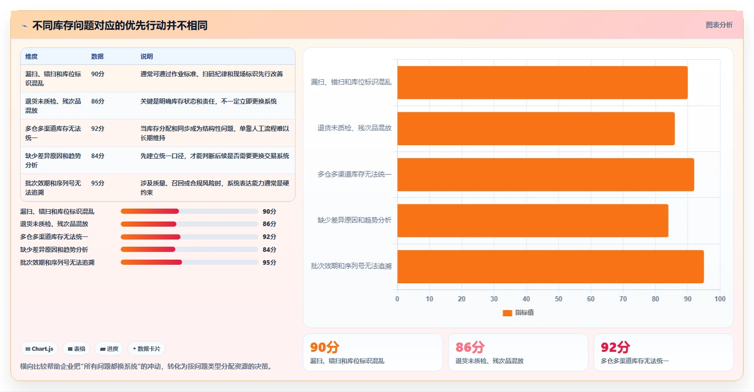754x392 pixels.
Task: Click the 数据 table column header
Action: pyautogui.click(x=97, y=57)
